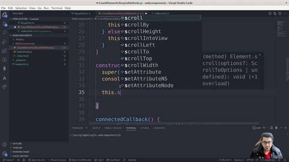Open the Live Share activity bar icon
The width and height of the screenshot is (289, 162).
tap(5, 87)
